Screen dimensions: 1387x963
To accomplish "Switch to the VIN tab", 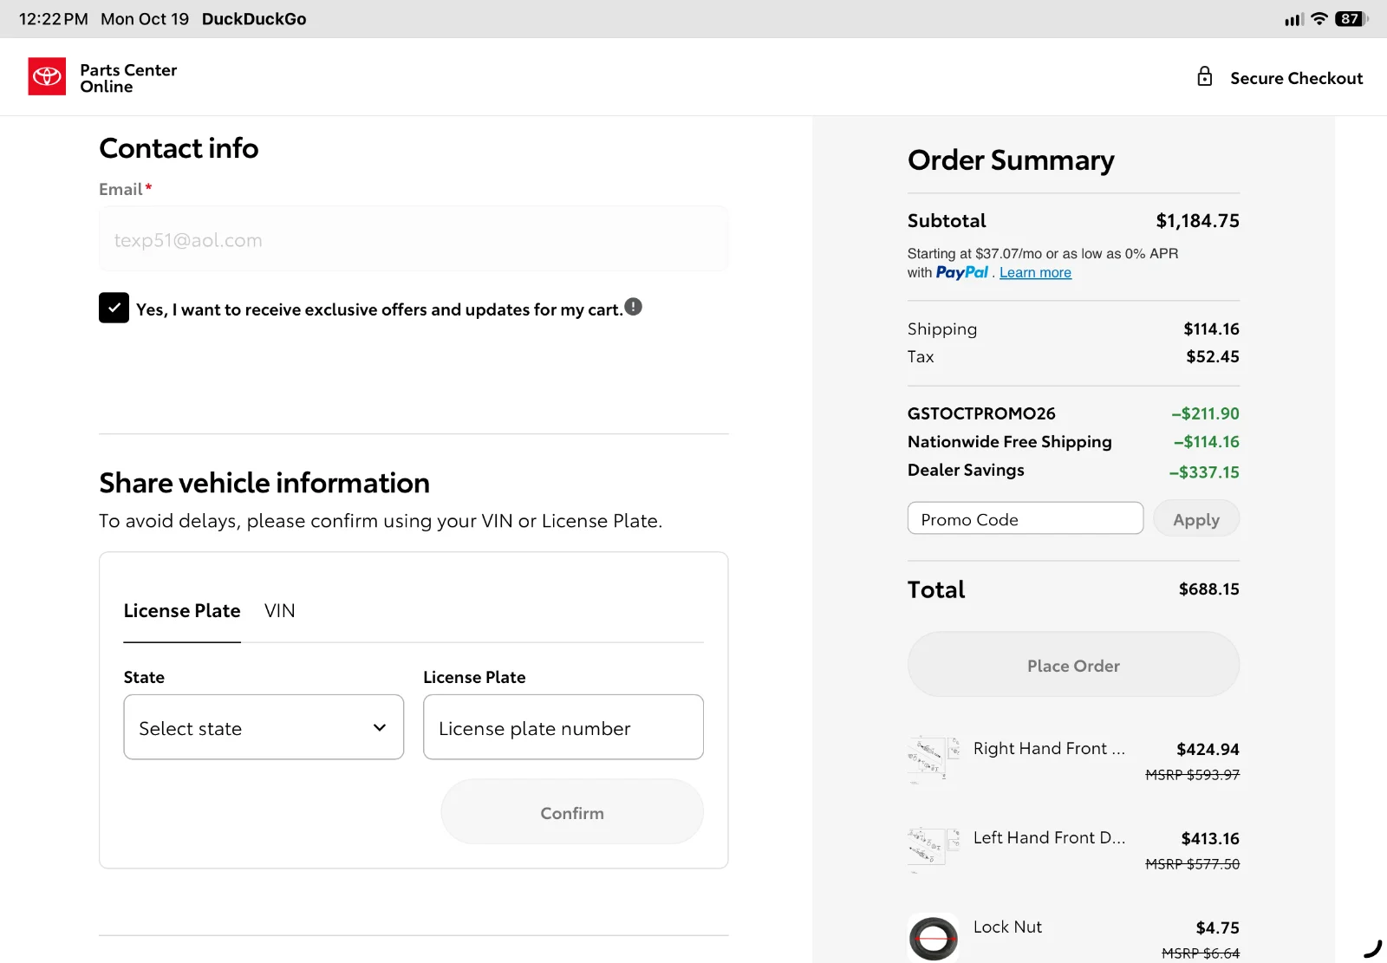I will (279, 611).
